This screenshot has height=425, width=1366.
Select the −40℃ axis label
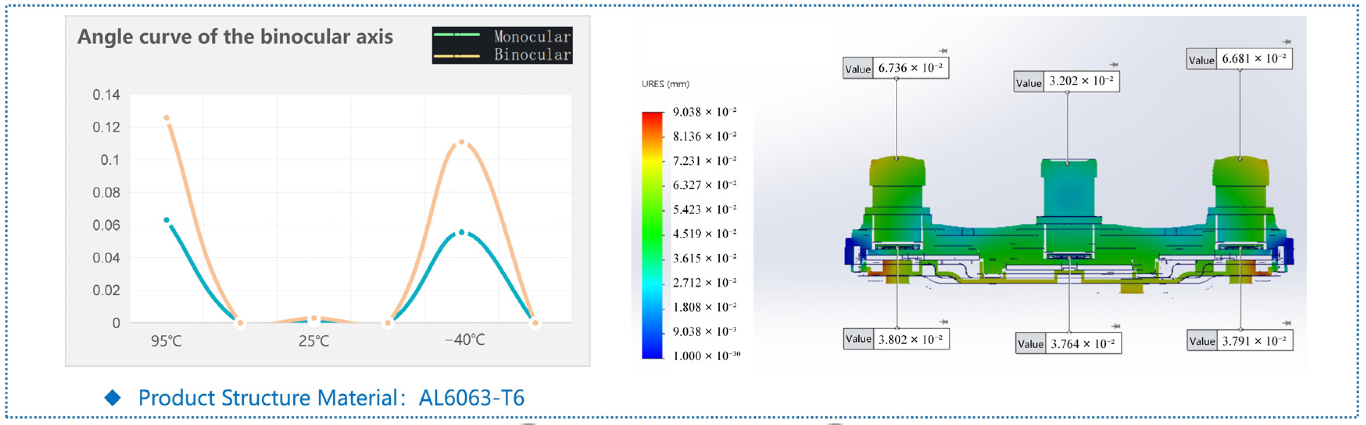(464, 340)
